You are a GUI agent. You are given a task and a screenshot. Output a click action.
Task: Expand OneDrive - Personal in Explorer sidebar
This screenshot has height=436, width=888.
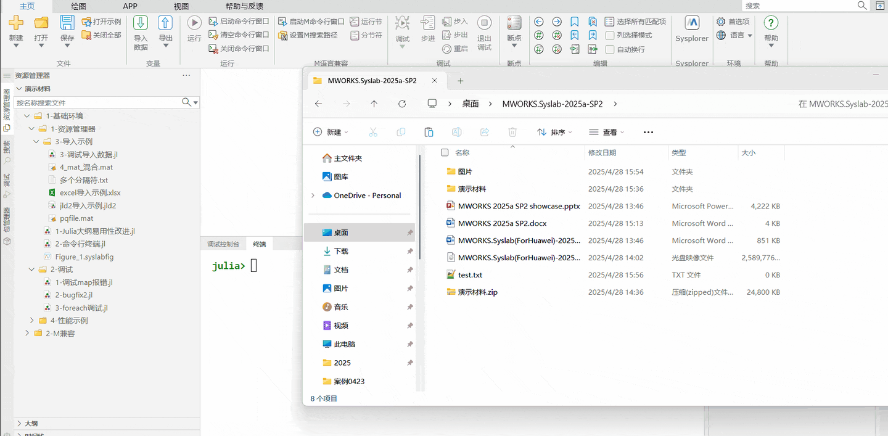click(313, 195)
